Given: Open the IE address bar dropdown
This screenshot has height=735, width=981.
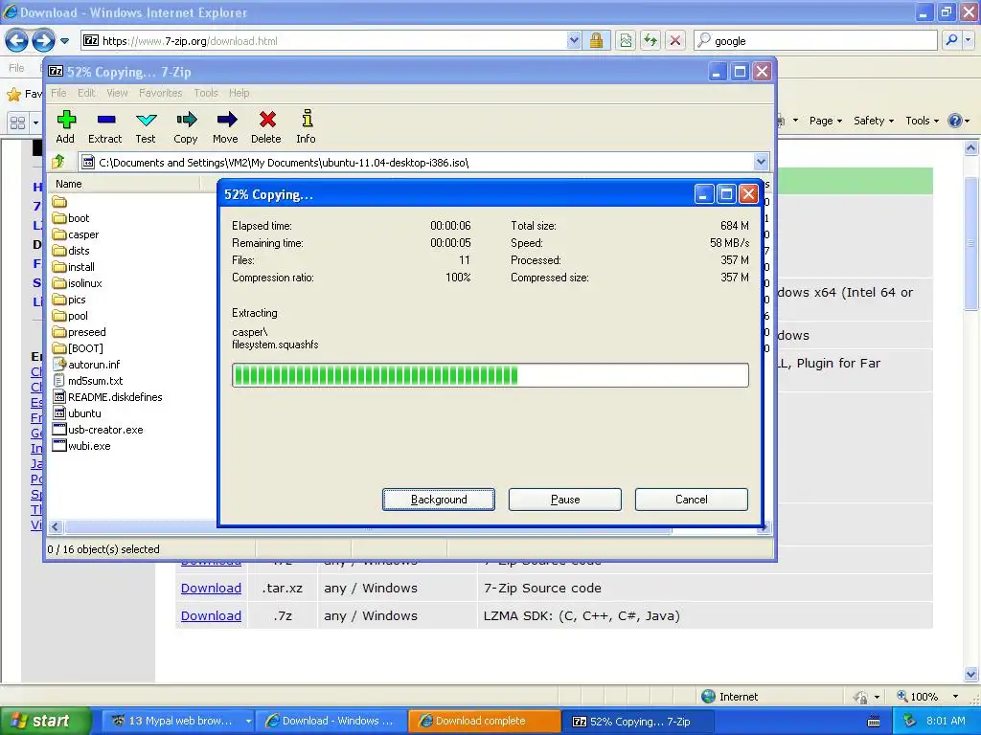Looking at the screenshot, I should [x=574, y=41].
